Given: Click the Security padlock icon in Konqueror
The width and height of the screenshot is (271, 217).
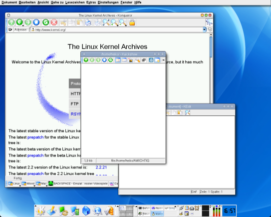Looking at the screenshot, I should (x=132, y=22).
